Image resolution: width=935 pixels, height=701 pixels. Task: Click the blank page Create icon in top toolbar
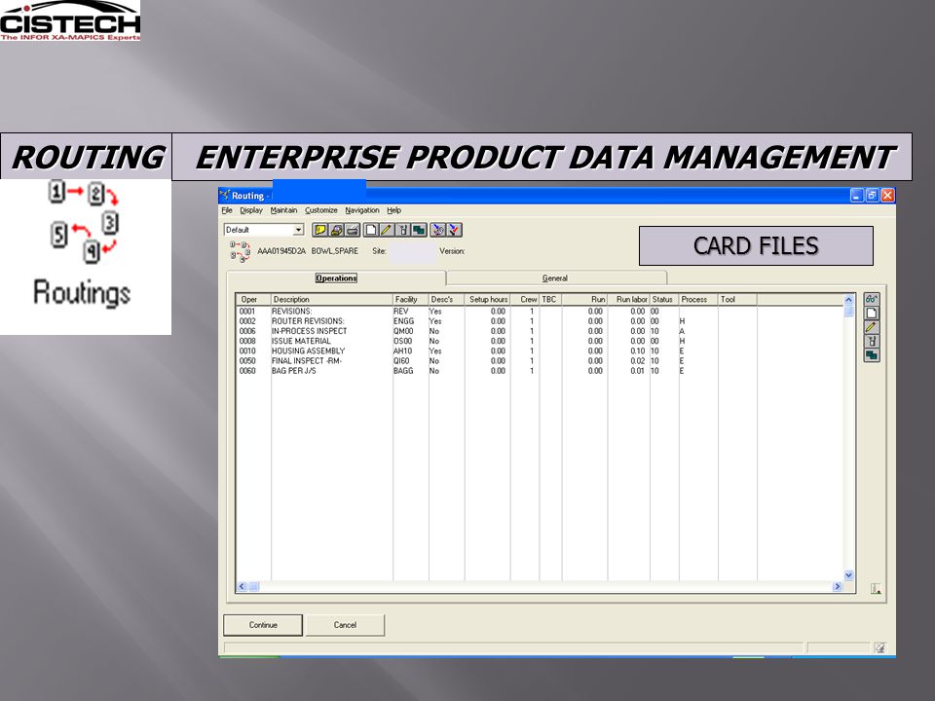tap(370, 230)
